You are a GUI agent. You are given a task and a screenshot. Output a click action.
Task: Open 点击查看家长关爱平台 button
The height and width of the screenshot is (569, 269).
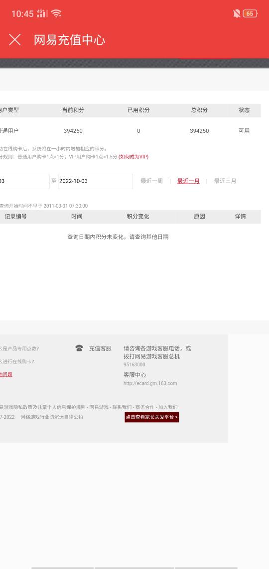pos(152,417)
